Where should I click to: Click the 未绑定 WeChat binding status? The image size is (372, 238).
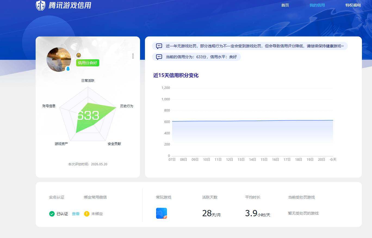pyautogui.click(x=97, y=214)
